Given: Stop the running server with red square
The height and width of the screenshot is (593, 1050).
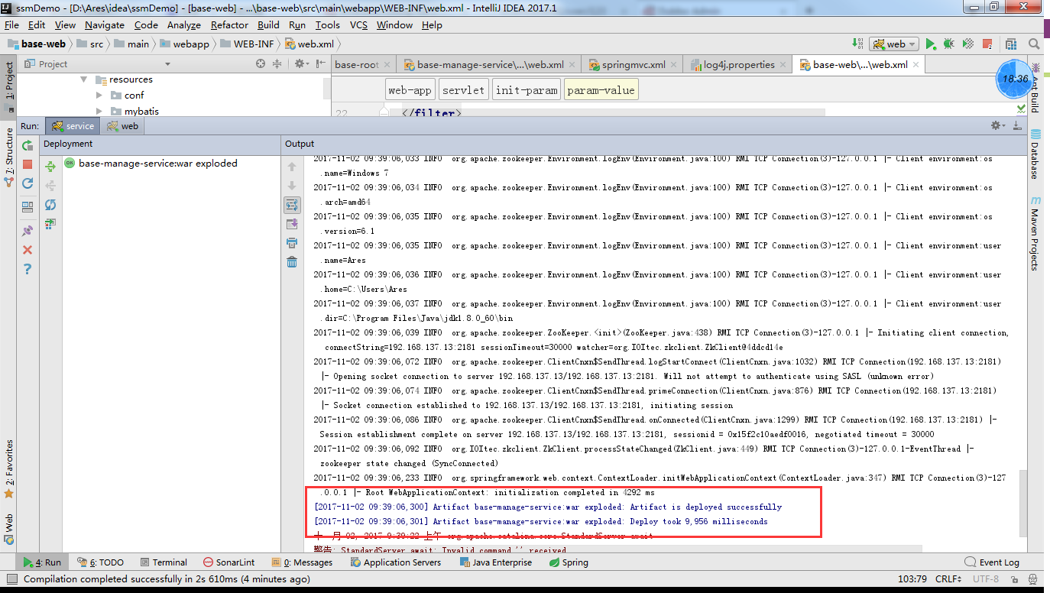Looking at the screenshot, I should click(x=28, y=164).
